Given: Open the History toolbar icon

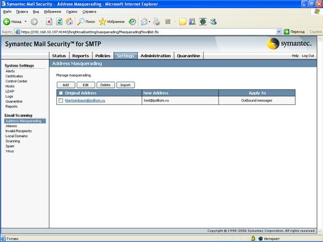Looking at the screenshot, I should tap(132, 22).
